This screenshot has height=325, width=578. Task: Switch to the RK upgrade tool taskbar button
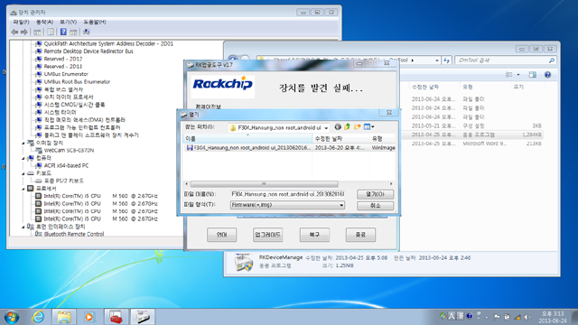coord(143,317)
